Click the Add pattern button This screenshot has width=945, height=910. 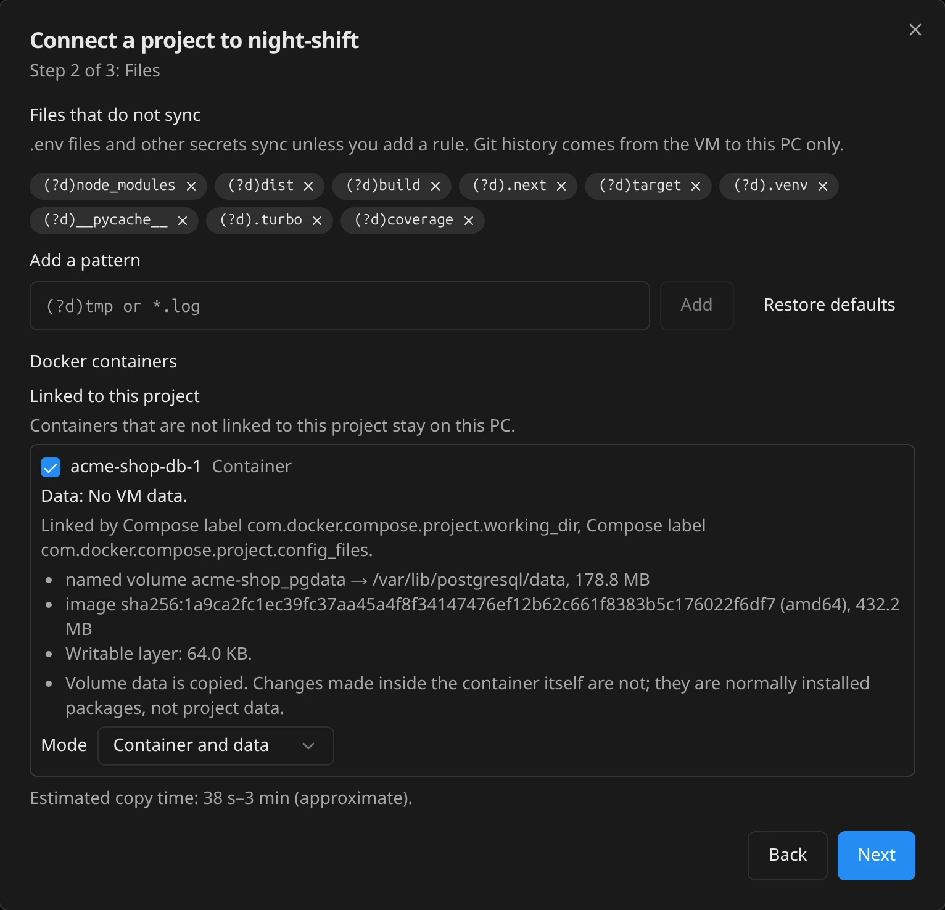coord(697,306)
